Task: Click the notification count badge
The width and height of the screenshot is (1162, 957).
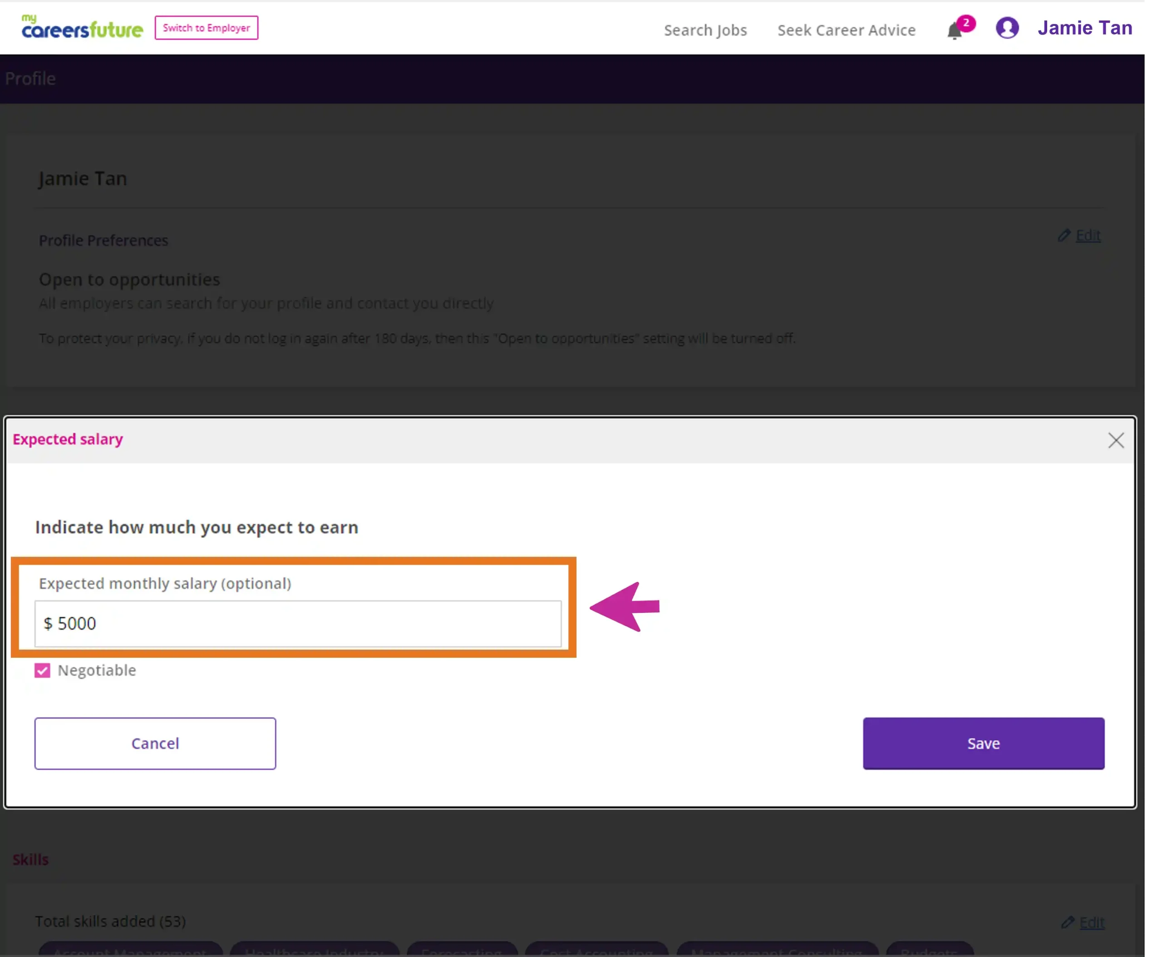Action: coord(966,23)
